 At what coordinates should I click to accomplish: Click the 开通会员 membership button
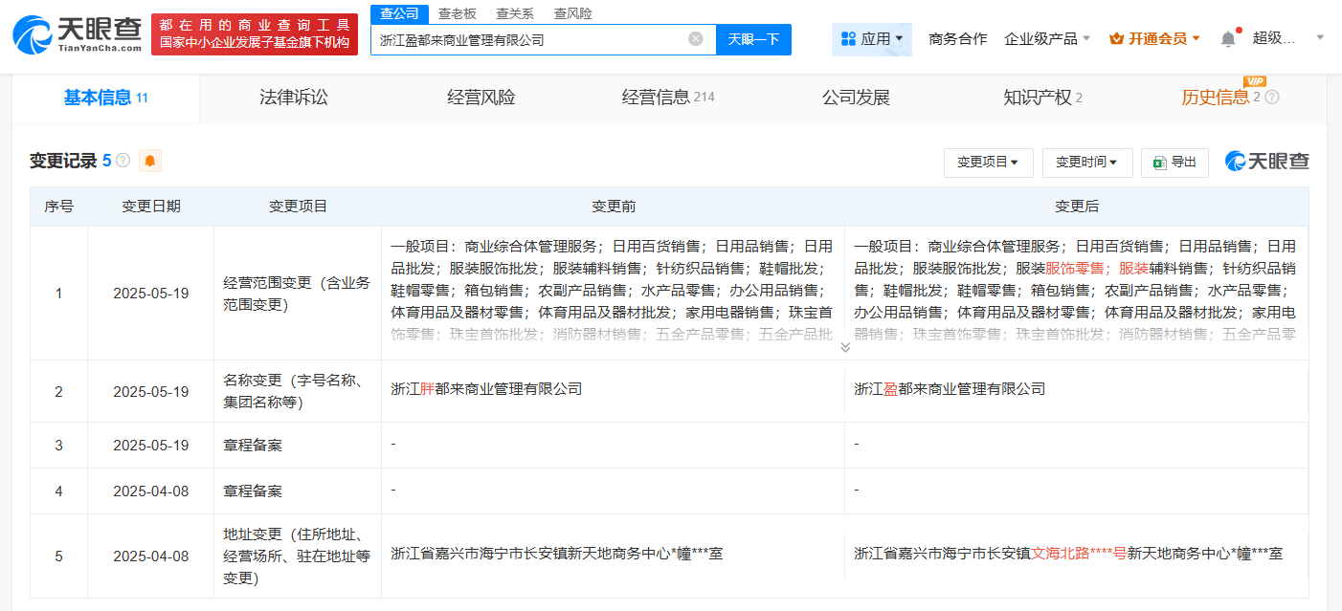point(1153,39)
